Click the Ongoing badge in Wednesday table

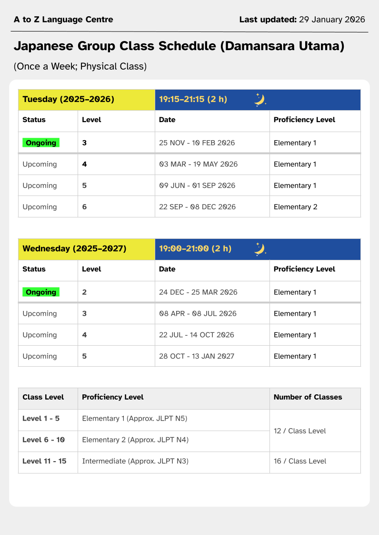(41, 292)
